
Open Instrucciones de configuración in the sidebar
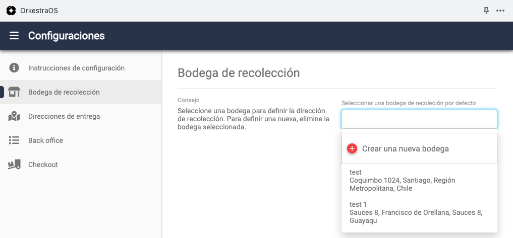click(76, 68)
